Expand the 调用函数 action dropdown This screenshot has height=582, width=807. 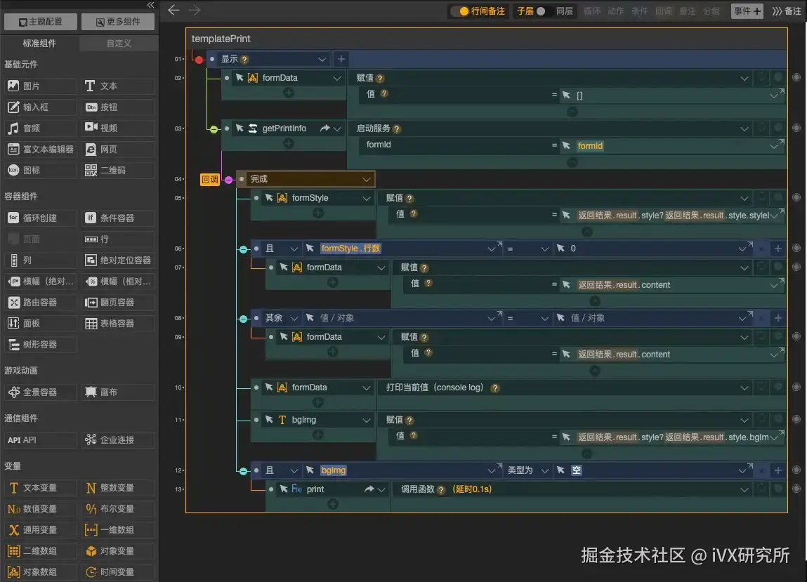744,489
